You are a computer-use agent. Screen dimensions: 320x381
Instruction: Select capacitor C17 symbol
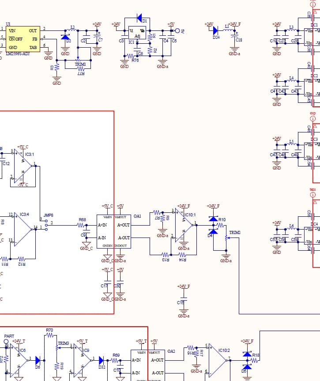tap(107, 283)
